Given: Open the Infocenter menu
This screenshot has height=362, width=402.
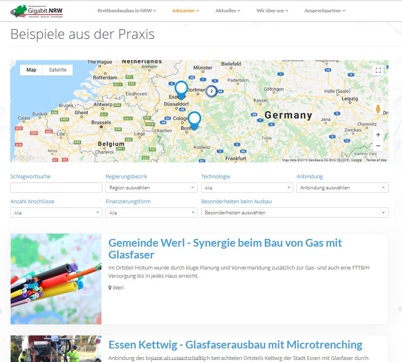Looking at the screenshot, I should pyautogui.click(x=186, y=11).
